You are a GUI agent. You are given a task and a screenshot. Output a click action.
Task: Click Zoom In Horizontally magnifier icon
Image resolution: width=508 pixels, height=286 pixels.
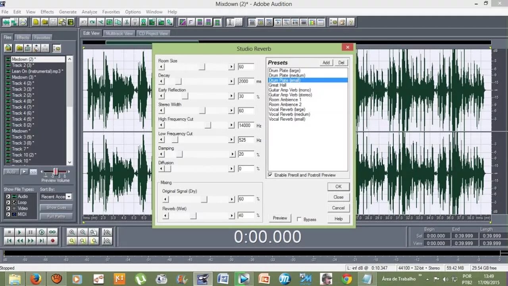pyautogui.click(x=72, y=232)
